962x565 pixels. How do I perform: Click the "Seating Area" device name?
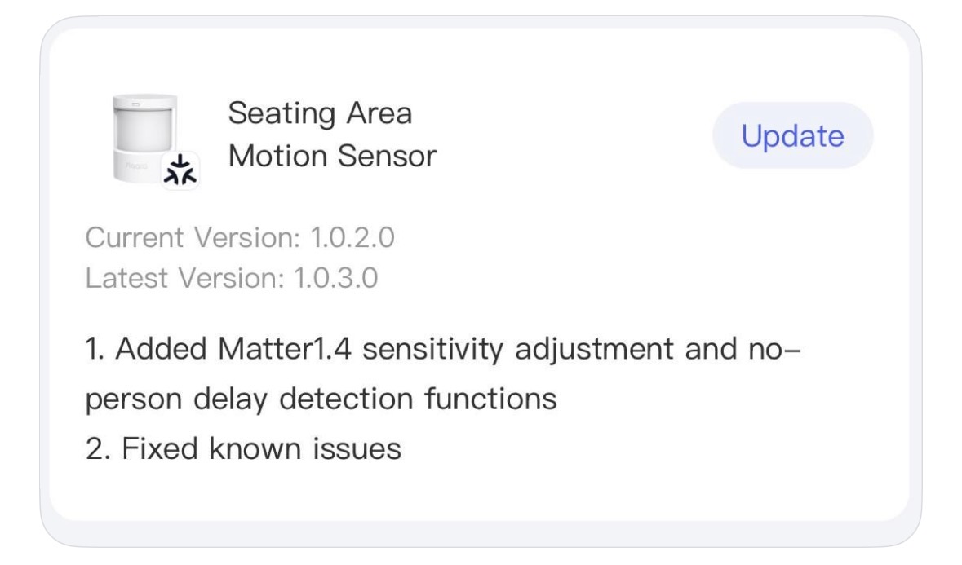tap(320, 113)
